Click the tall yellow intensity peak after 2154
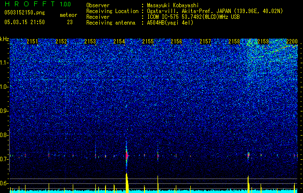Screen dimensions: 303x193 127,183
